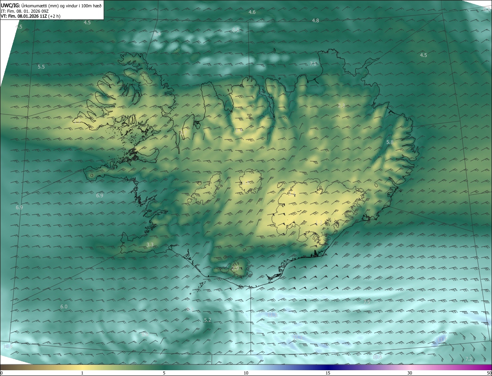Click the 4.6 value label on the map
The image size is (492, 376).
coord(252,12)
